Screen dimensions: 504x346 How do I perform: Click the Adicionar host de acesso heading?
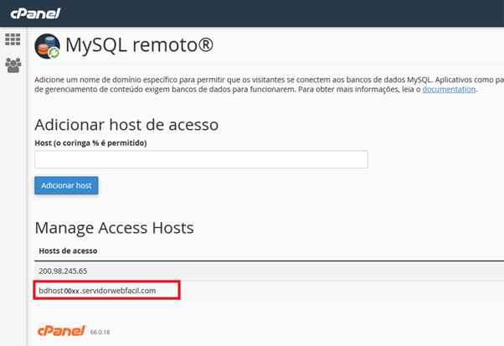point(126,125)
